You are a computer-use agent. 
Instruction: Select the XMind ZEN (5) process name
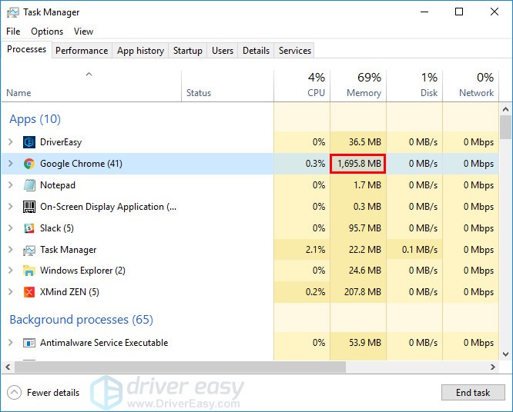pyautogui.click(x=69, y=292)
